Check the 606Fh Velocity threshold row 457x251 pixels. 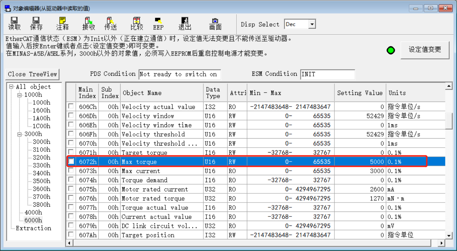tap(71, 134)
